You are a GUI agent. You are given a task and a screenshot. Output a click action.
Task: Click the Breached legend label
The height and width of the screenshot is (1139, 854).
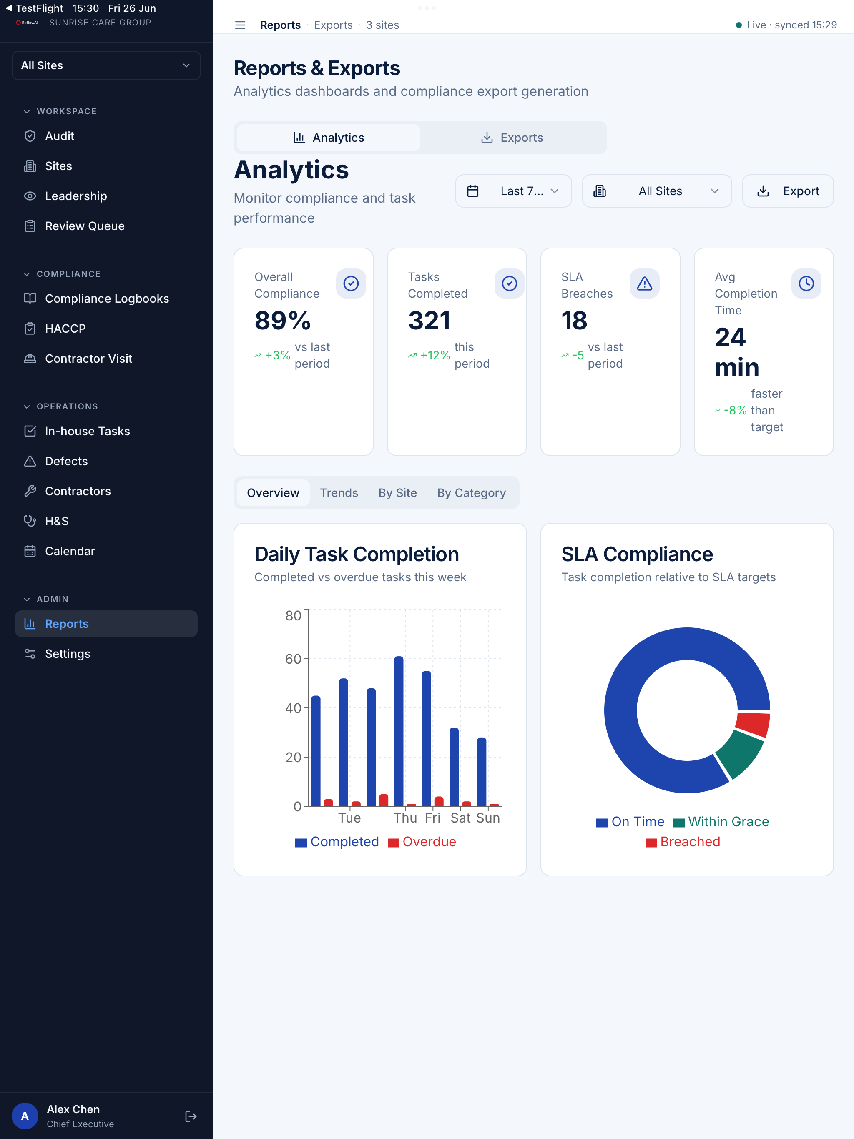coord(690,842)
